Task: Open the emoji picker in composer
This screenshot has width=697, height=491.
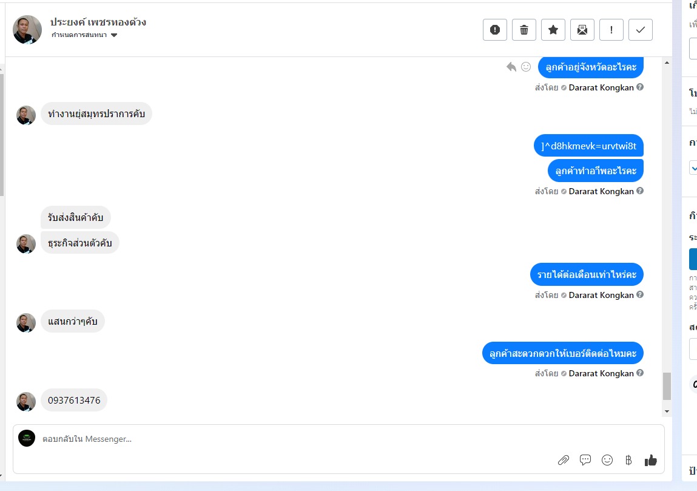Action: 607,460
